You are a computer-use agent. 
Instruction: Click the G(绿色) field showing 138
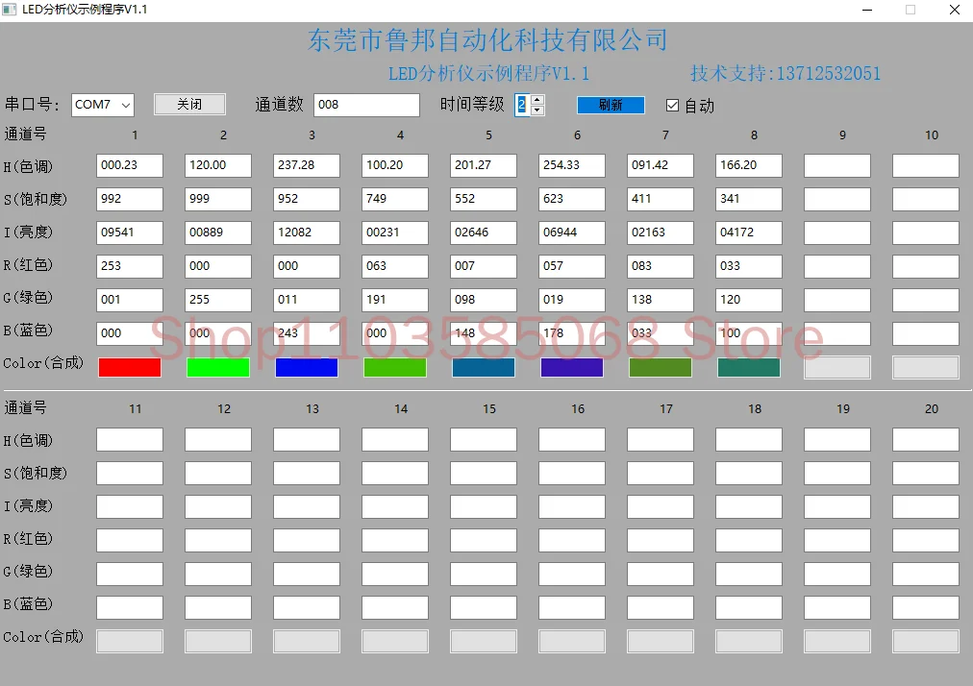tap(661, 300)
